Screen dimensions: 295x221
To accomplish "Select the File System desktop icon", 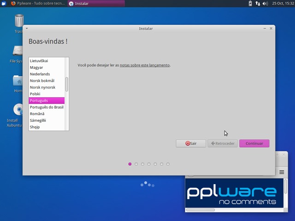I will (17, 54).
